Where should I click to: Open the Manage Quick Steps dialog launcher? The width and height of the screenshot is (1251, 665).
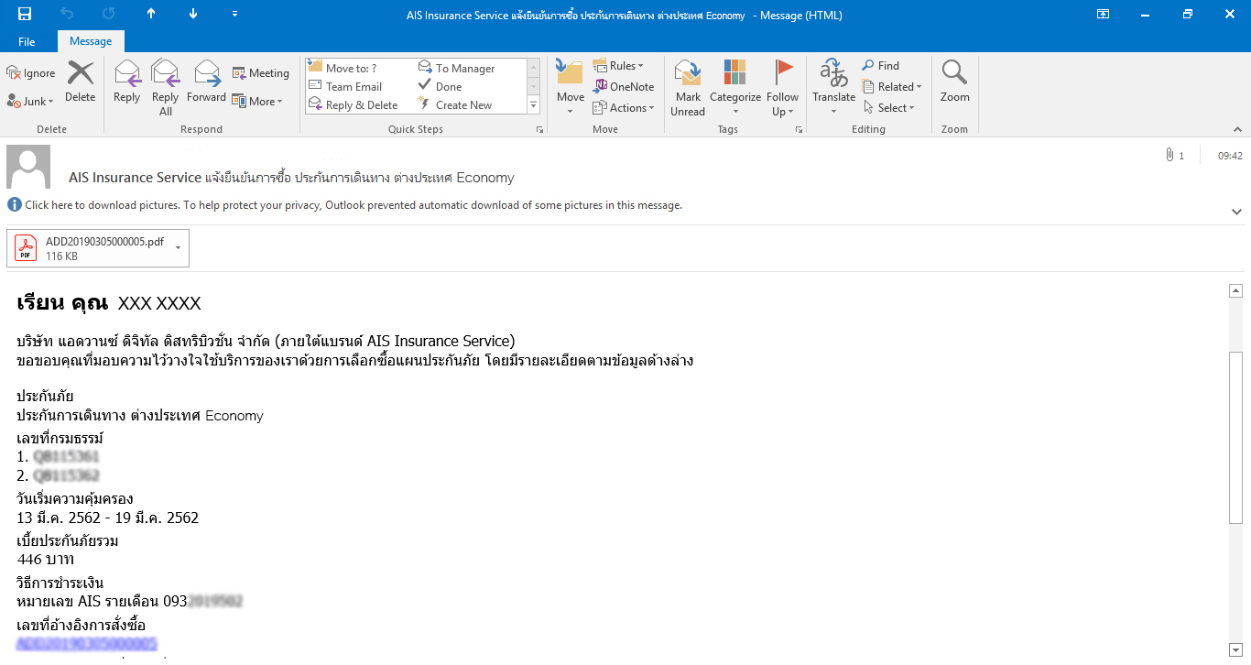539,130
